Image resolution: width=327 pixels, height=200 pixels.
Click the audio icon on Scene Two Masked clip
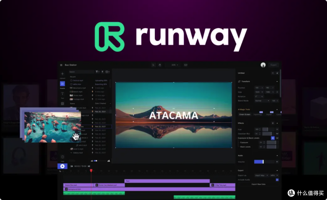[97, 185]
